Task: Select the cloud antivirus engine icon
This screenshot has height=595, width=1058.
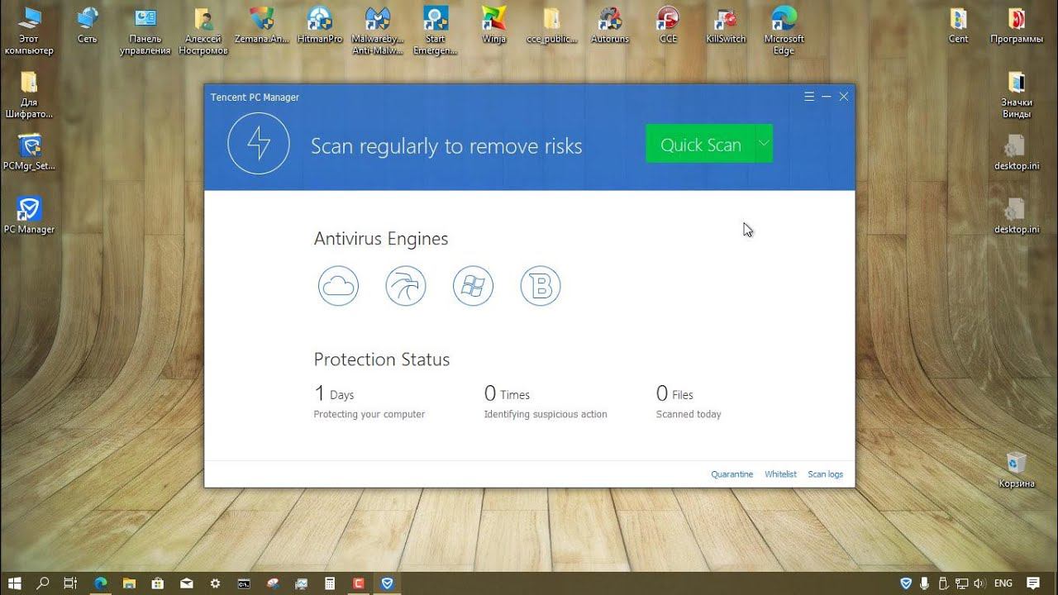Action: click(338, 286)
